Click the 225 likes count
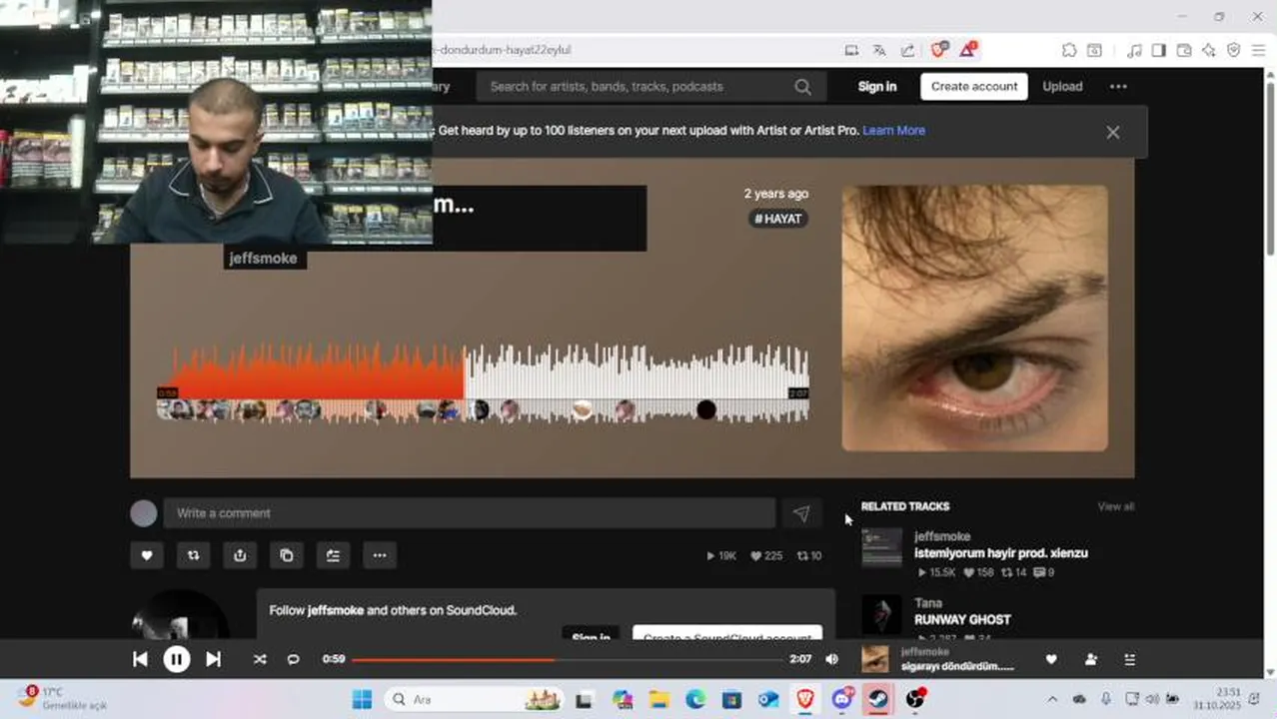The image size is (1277, 719). tap(766, 556)
